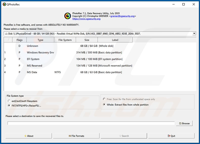Sort by the File System column header

pos(65,40)
